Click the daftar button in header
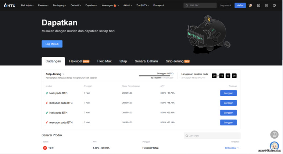Viewport: 283px width, 154px height. [x=240, y=5]
